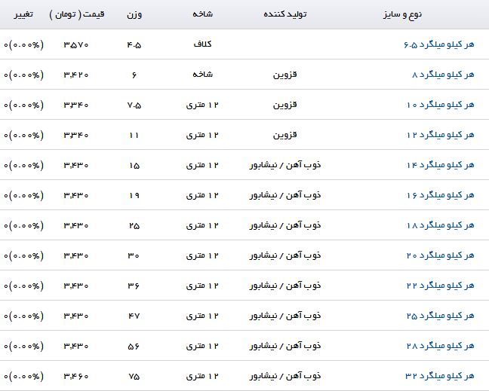This screenshot has width=489, height=391.
Task: Select the ۱۲ متری cell in the میلگرد ۲۸ row
Action: [202, 346]
